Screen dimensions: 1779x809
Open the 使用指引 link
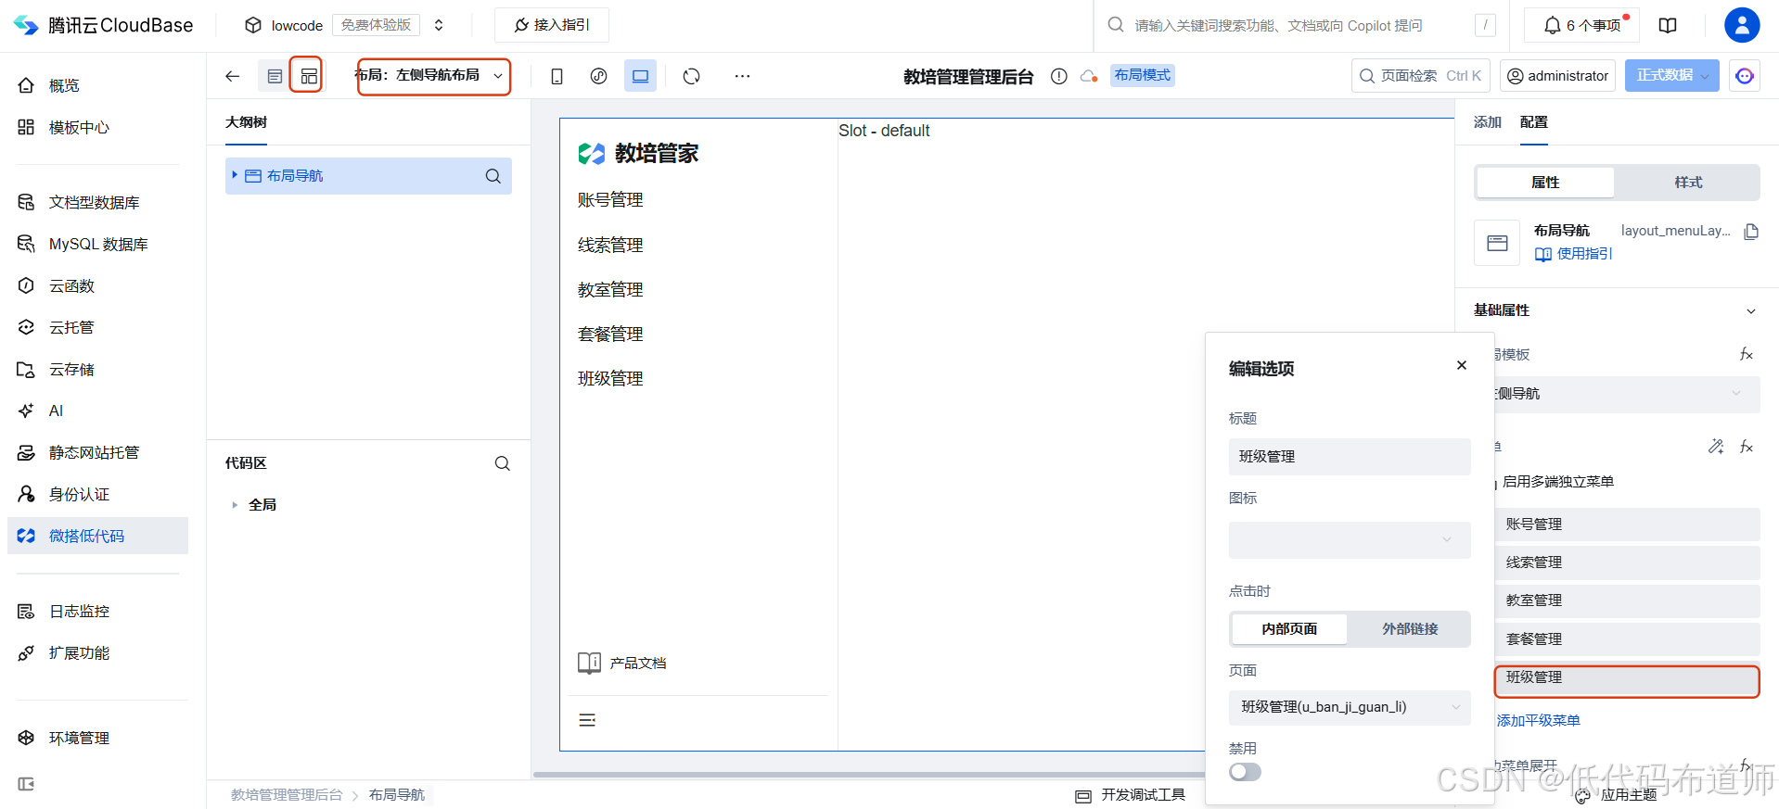1574,254
